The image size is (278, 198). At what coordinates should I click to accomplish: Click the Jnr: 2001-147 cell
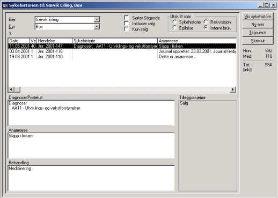click(54, 46)
